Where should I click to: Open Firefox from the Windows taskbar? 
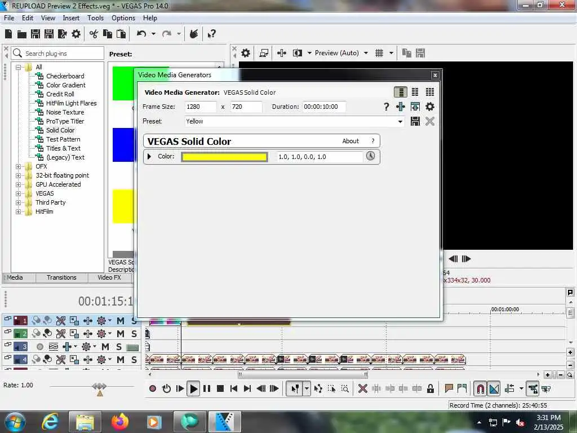pos(120,422)
